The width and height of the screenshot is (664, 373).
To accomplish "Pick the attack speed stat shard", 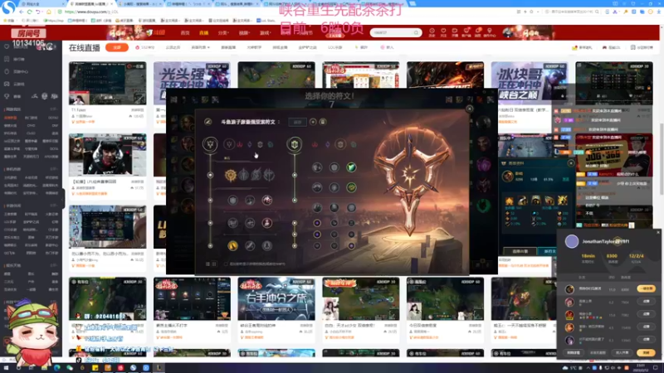I will coord(334,223).
